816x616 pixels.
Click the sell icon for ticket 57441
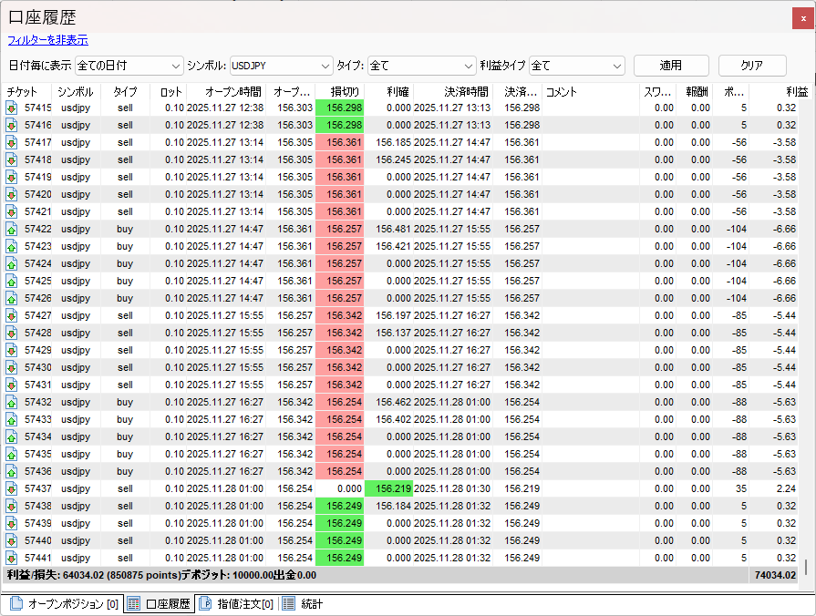pos(12,558)
